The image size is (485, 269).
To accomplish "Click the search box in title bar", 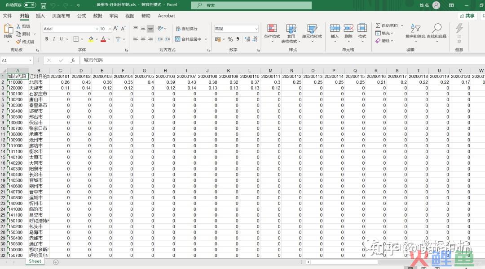I will coord(251,5).
